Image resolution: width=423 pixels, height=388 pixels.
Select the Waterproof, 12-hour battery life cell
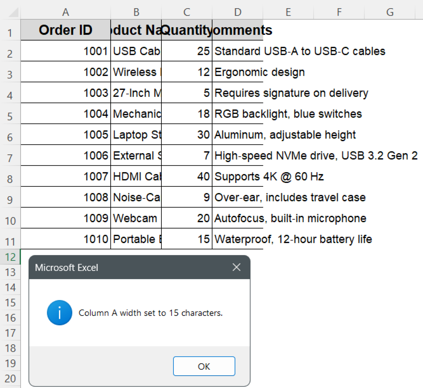point(237,239)
